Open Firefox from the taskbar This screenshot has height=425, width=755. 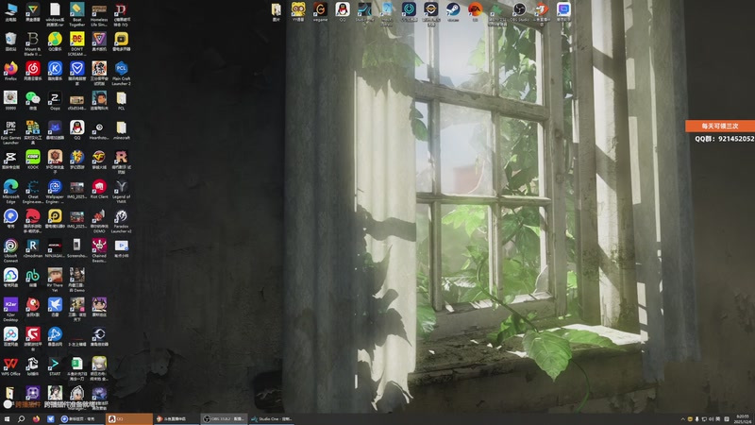(x=36, y=418)
